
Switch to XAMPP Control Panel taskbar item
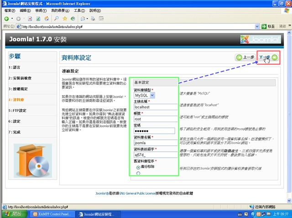[x=53, y=214]
